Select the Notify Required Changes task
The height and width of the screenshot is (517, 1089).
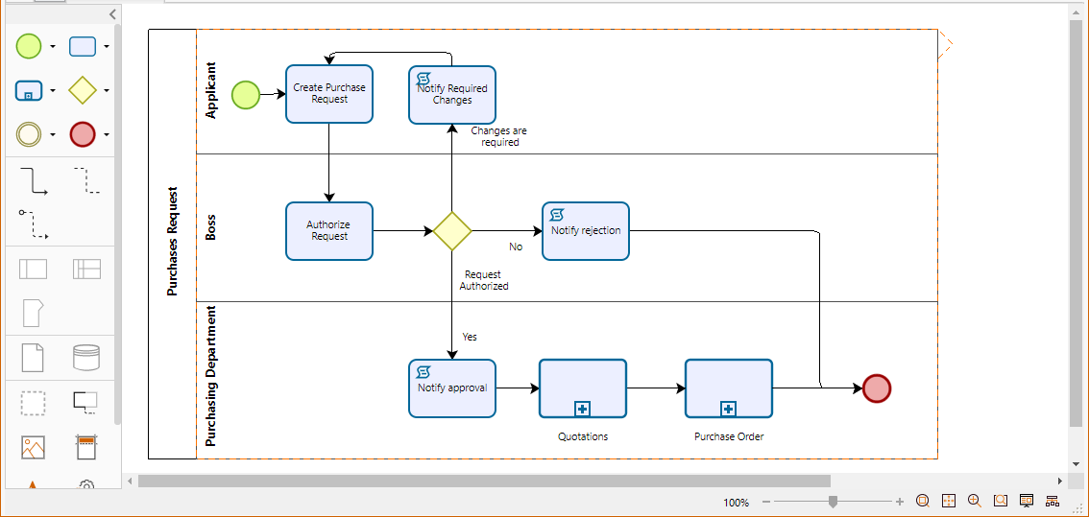pos(452,95)
